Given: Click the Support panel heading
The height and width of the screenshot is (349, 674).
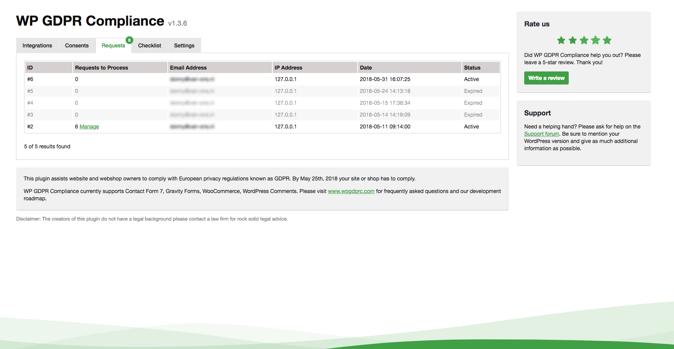Looking at the screenshot, I should [x=537, y=113].
